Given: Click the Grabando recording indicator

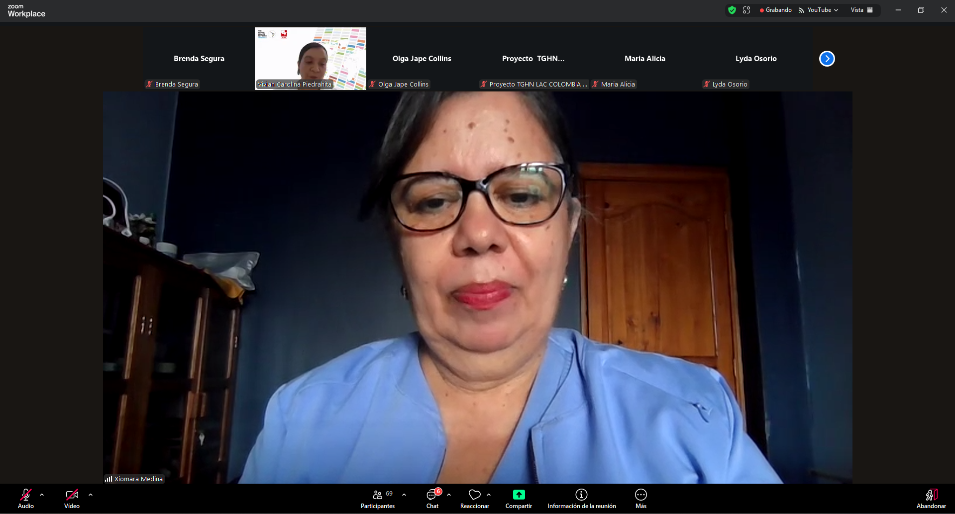Looking at the screenshot, I should coord(775,10).
